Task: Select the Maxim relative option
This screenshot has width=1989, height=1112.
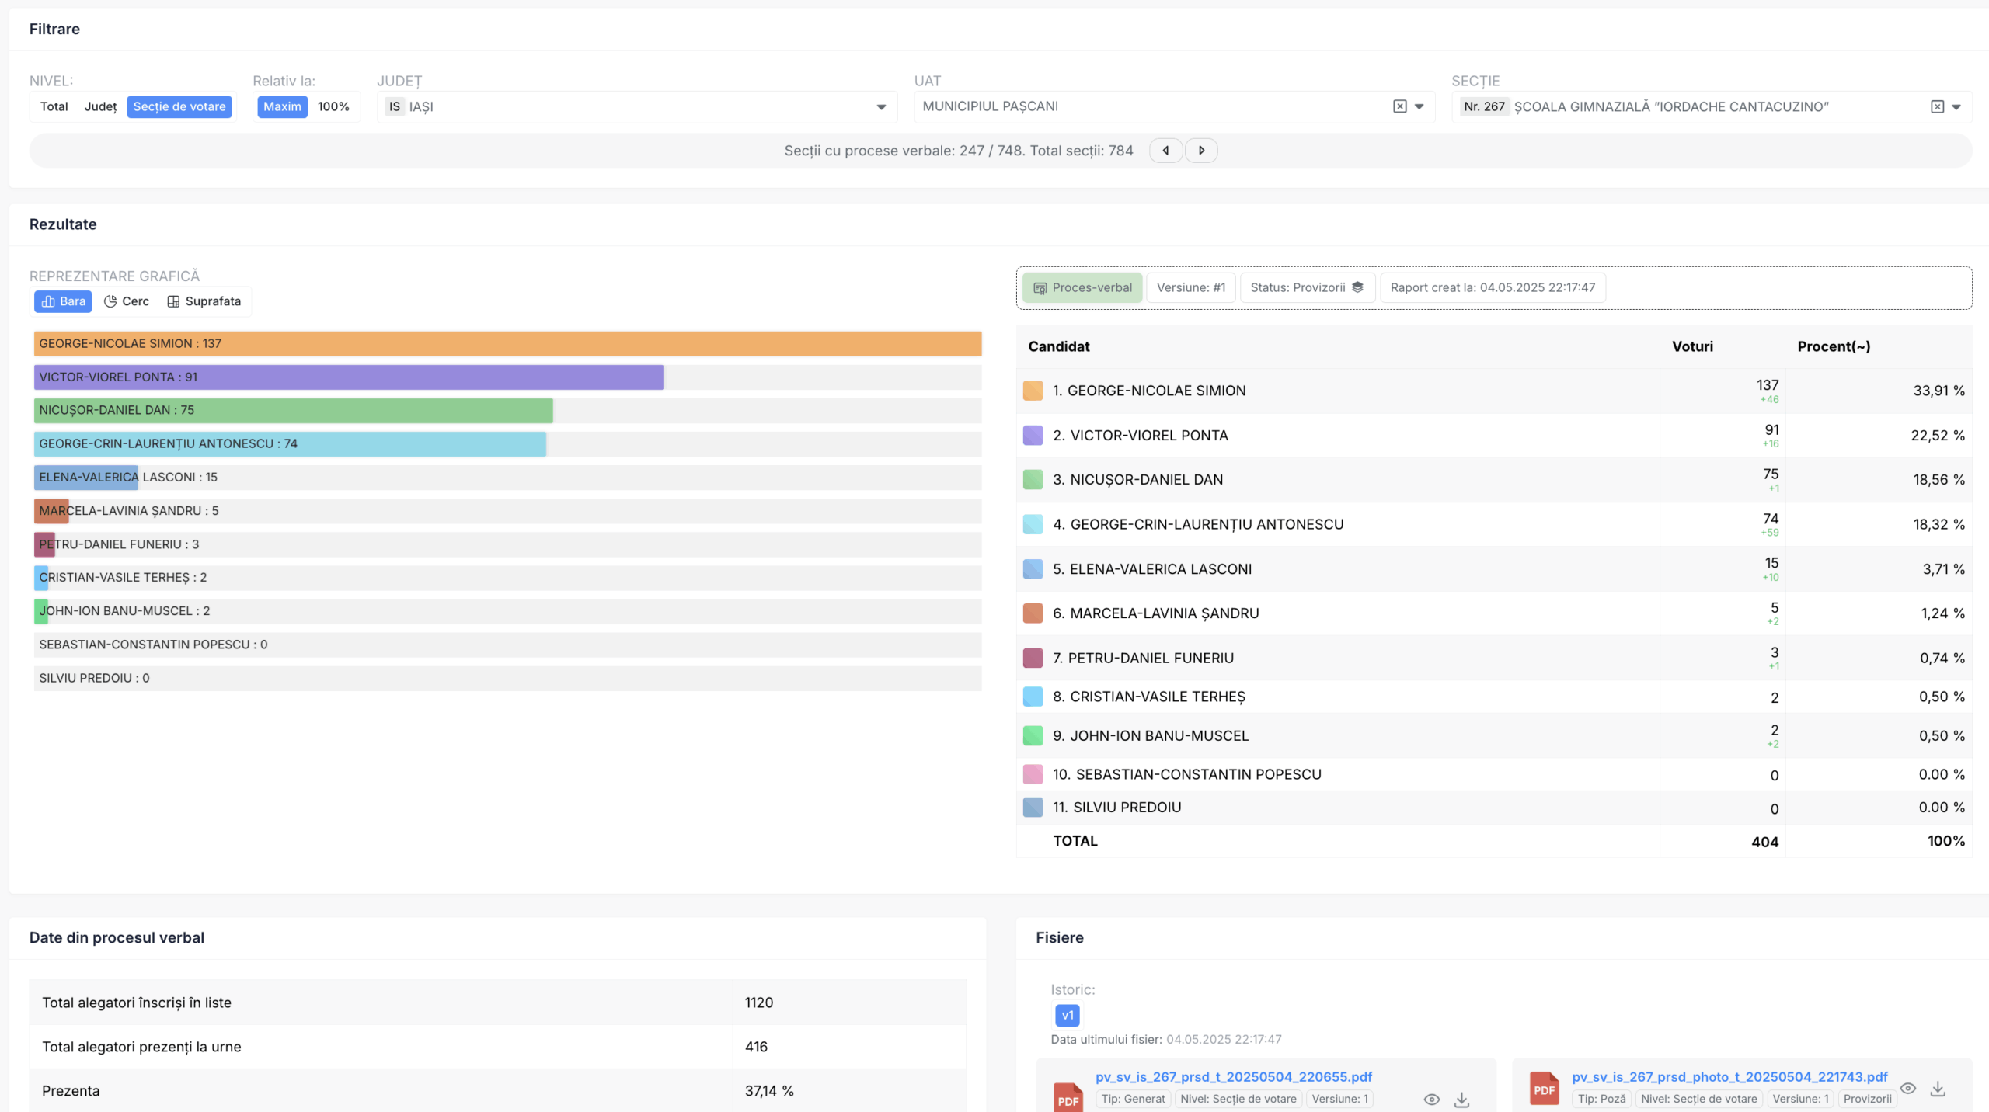Action: [282, 106]
